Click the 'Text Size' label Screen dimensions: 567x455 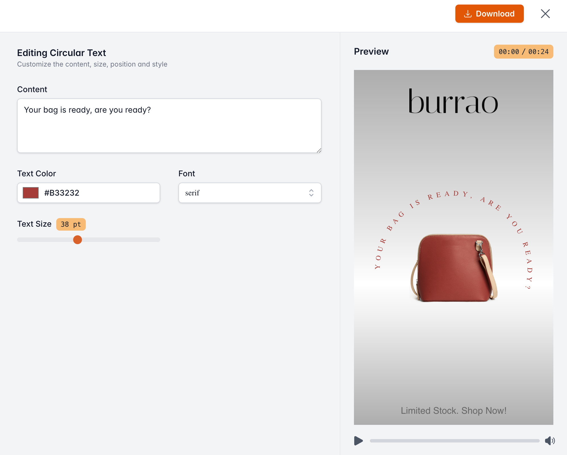(x=34, y=224)
